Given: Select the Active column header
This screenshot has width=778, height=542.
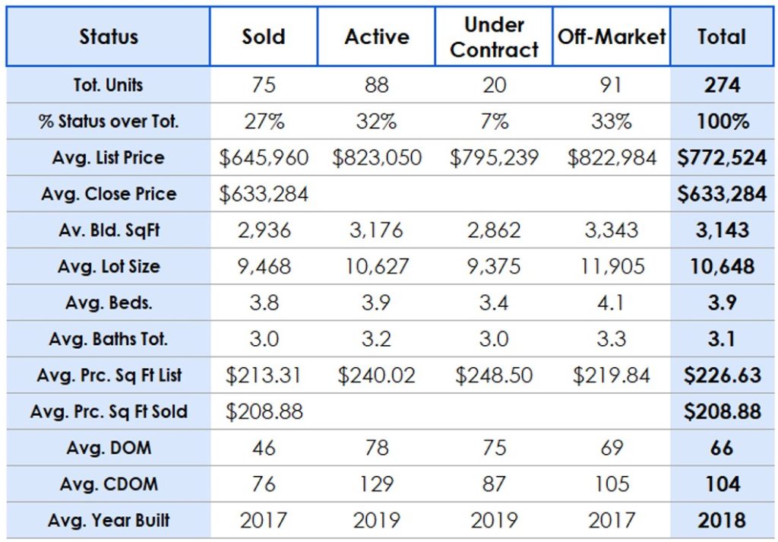Looking at the screenshot, I should tap(377, 36).
